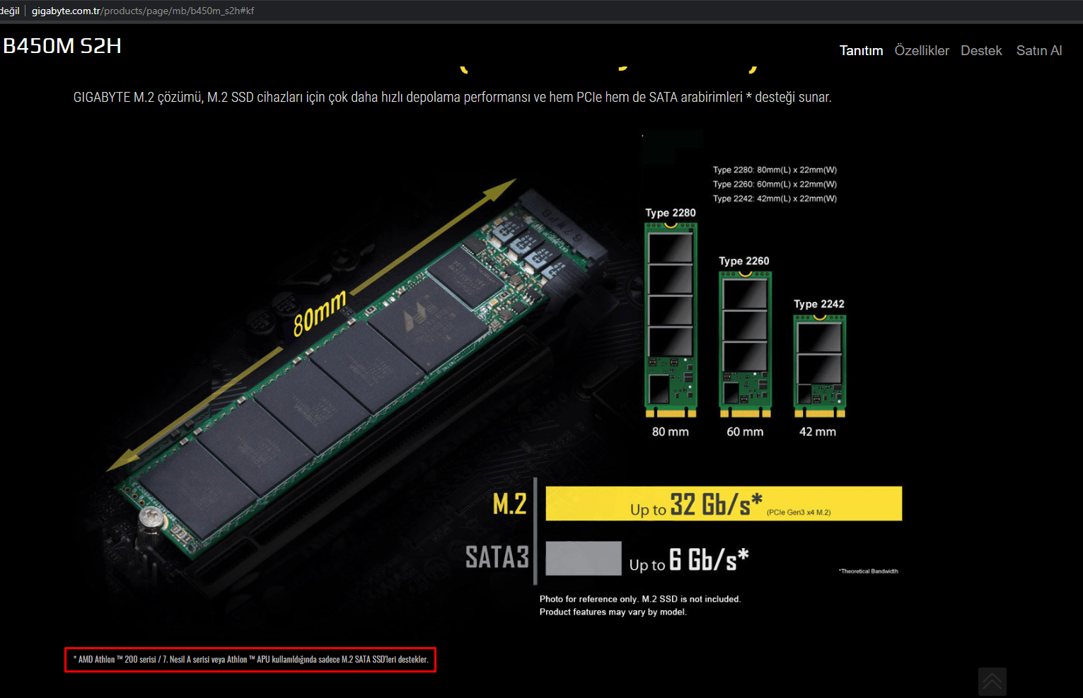Click the GIGABYTE M.2 çözümü description sentence
This screenshot has height=698, width=1083.
click(x=452, y=97)
